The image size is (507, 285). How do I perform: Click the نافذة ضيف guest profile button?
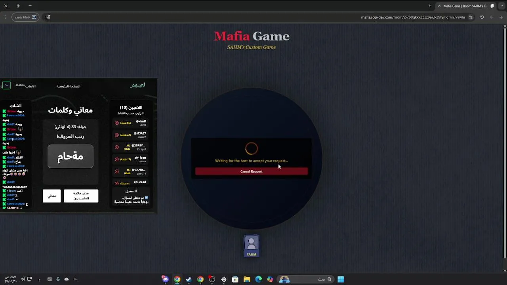[25, 17]
